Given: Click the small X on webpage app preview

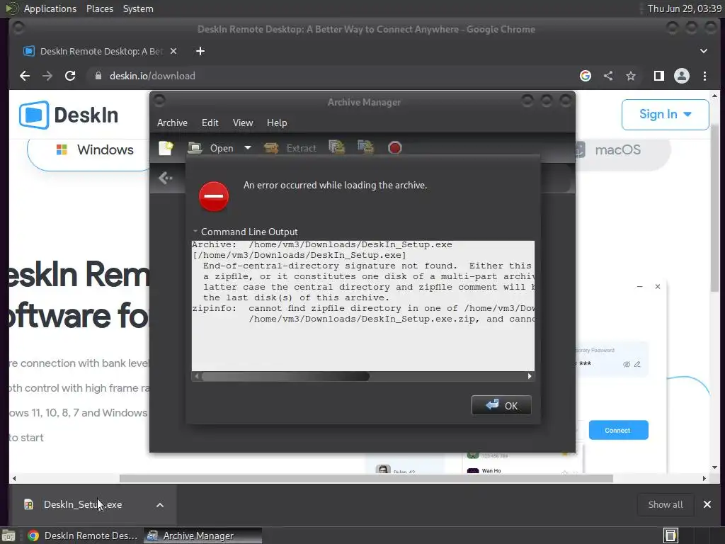Looking at the screenshot, I should click(x=658, y=287).
